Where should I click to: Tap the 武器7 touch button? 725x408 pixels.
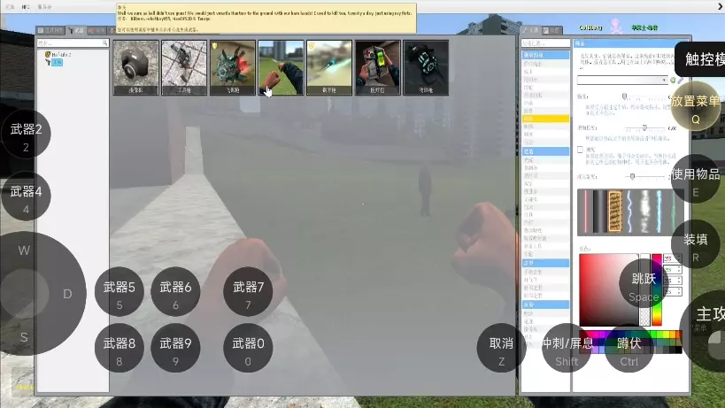248,292
